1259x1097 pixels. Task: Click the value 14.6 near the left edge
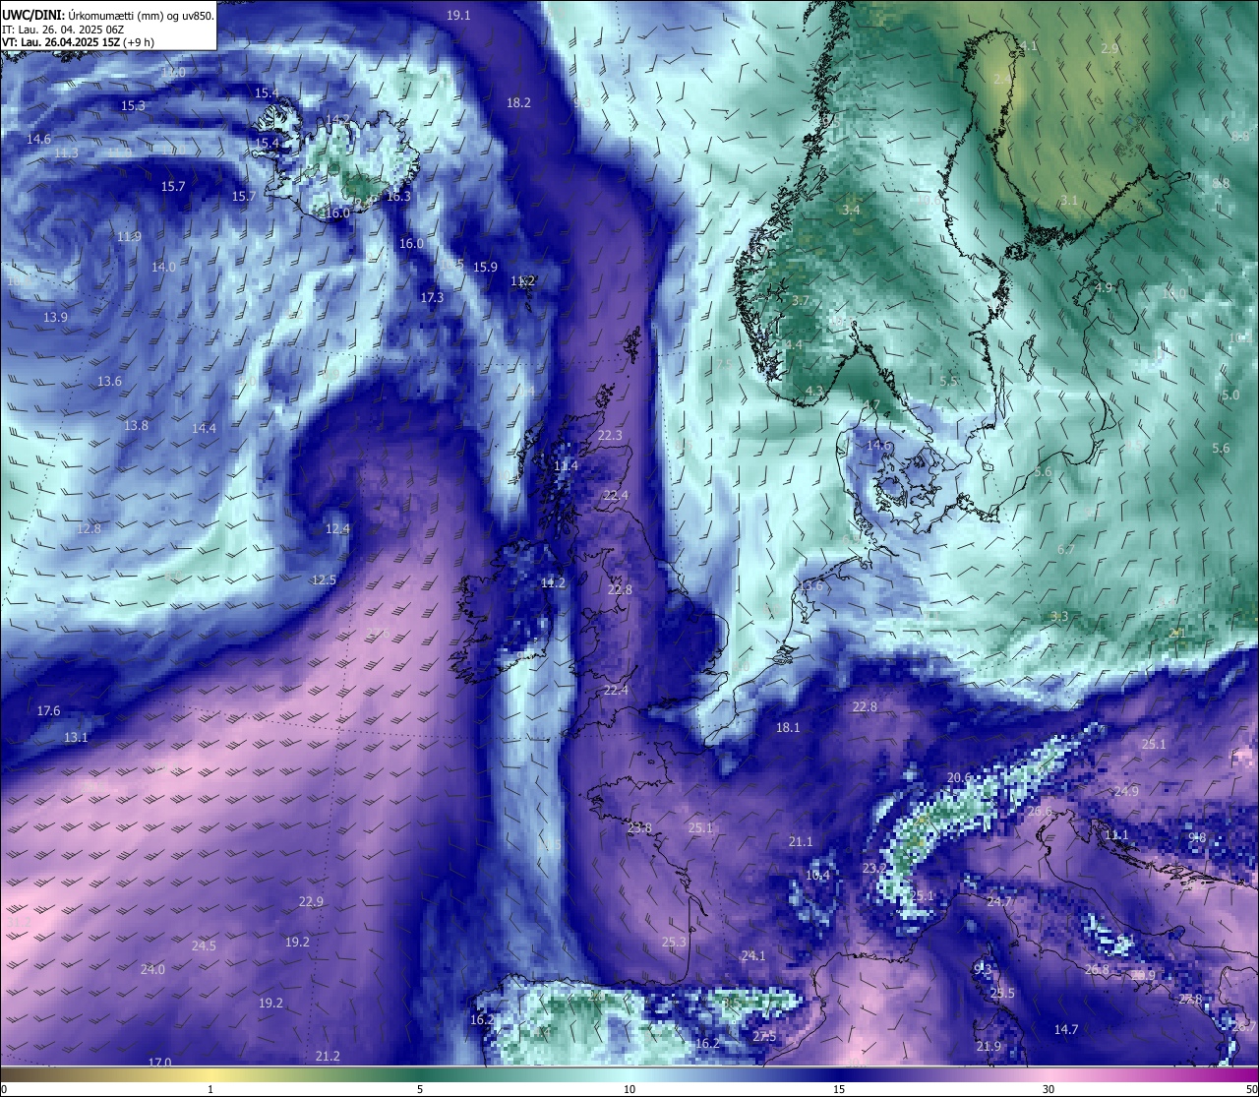tap(39, 140)
